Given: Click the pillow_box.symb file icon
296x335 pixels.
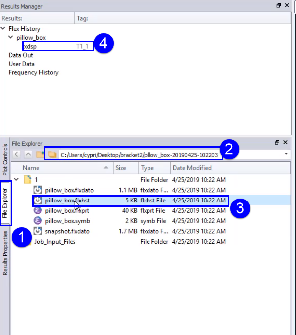Looking at the screenshot, I should click(38, 221).
